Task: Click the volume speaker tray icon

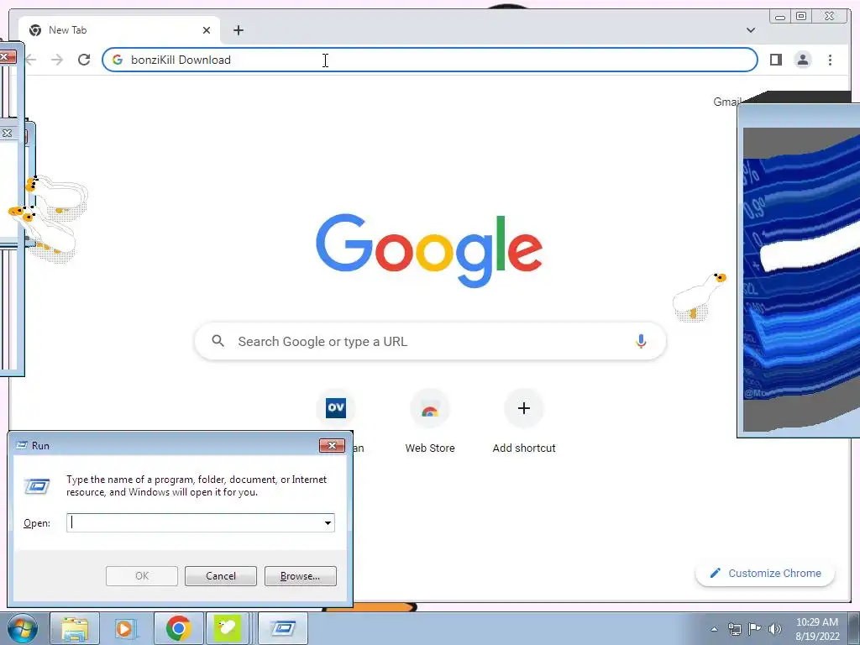Action: coord(774,629)
